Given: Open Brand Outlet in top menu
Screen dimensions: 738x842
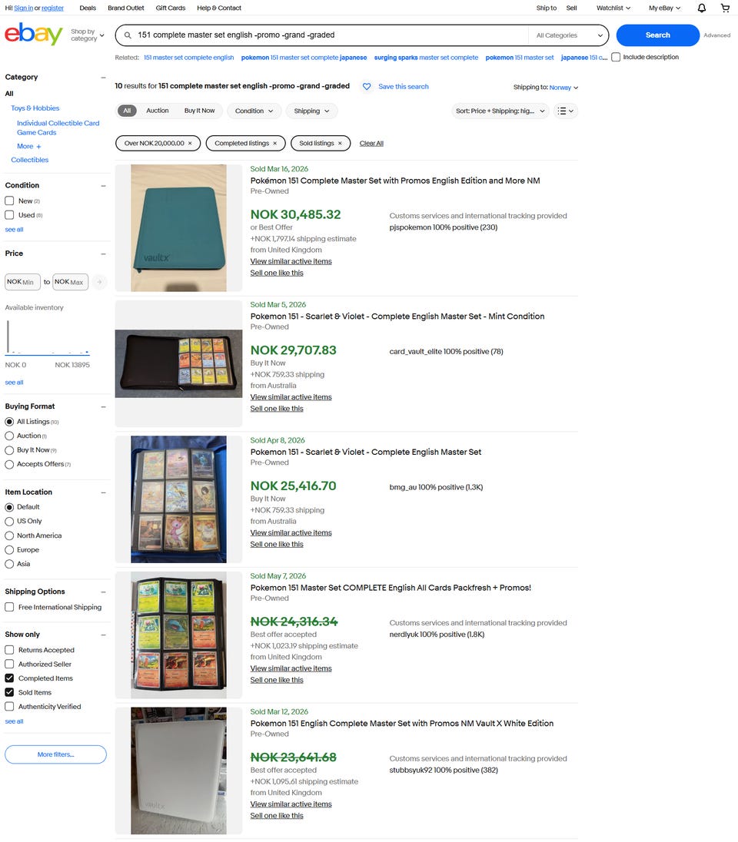Looking at the screenshot, I should coord(126,8).
